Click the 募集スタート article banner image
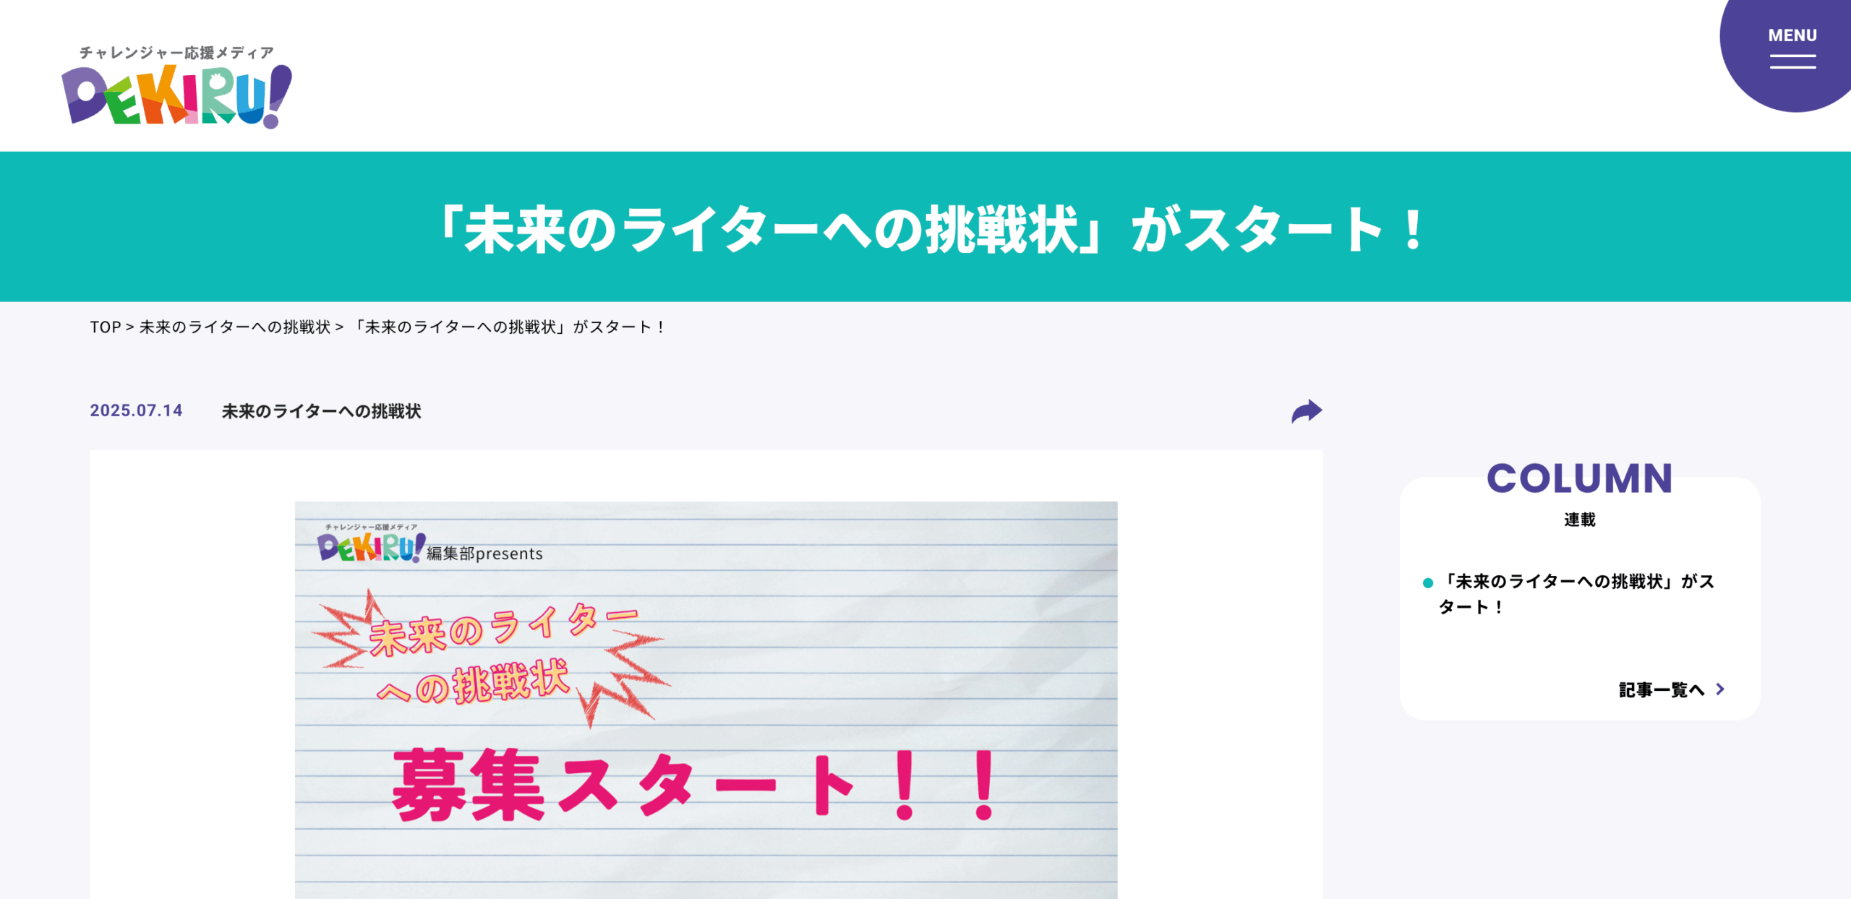Image resolution: width=1851 pixels, height=899 pixels. (x=706, y=700)
